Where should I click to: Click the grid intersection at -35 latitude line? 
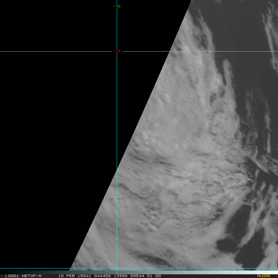tap(117, 52)
